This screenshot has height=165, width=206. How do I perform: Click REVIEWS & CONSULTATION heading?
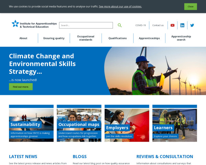(165, 157)
